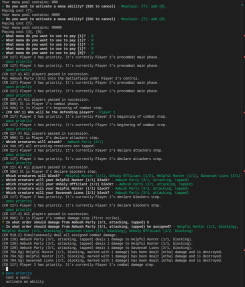Click 'Which creature will your Savannah Lions (2/1) block?'
This screenshot has width=245, height=287.
pos(57,192)
